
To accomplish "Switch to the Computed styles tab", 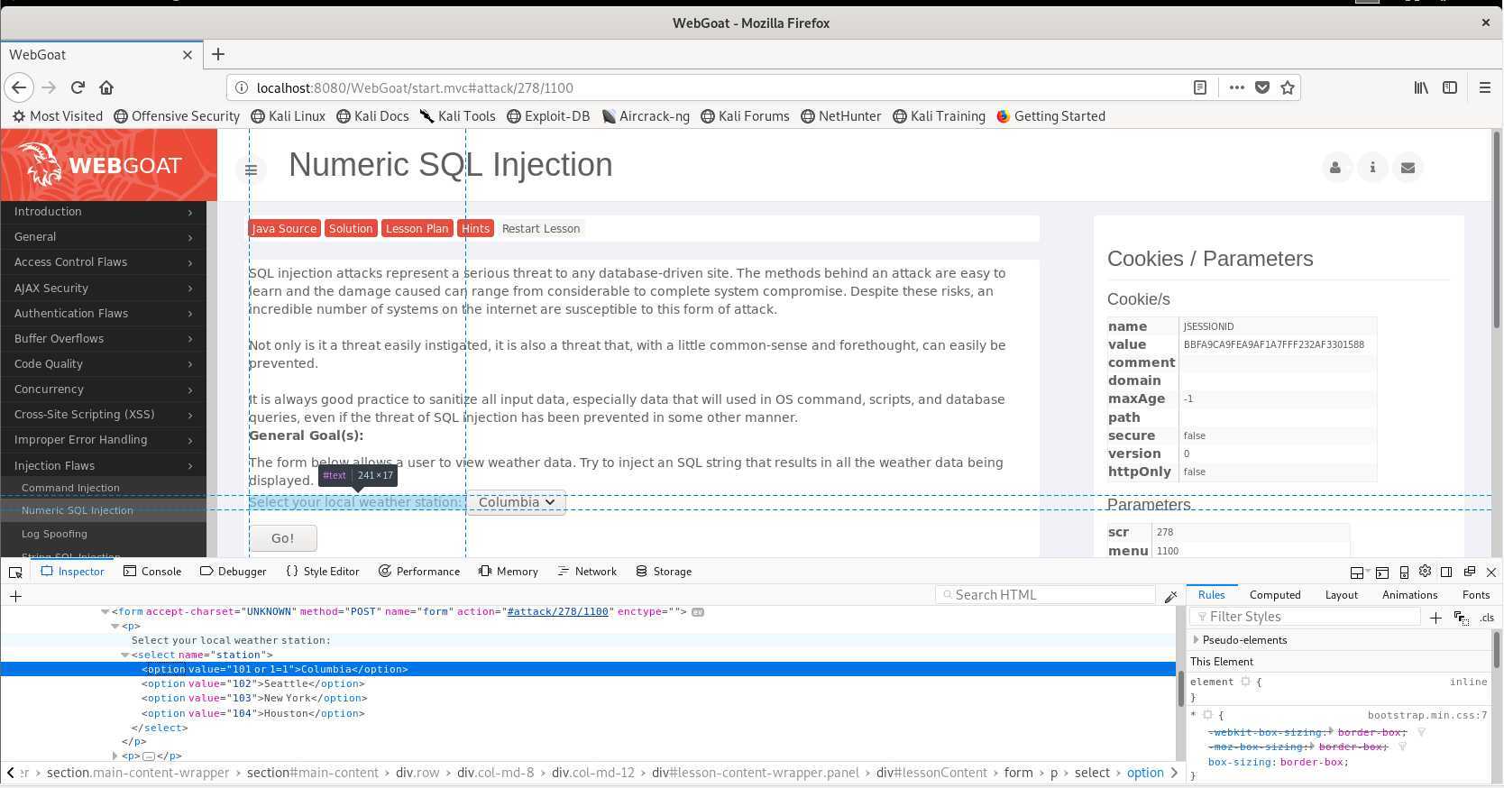I will click(x=1275, y=595).
